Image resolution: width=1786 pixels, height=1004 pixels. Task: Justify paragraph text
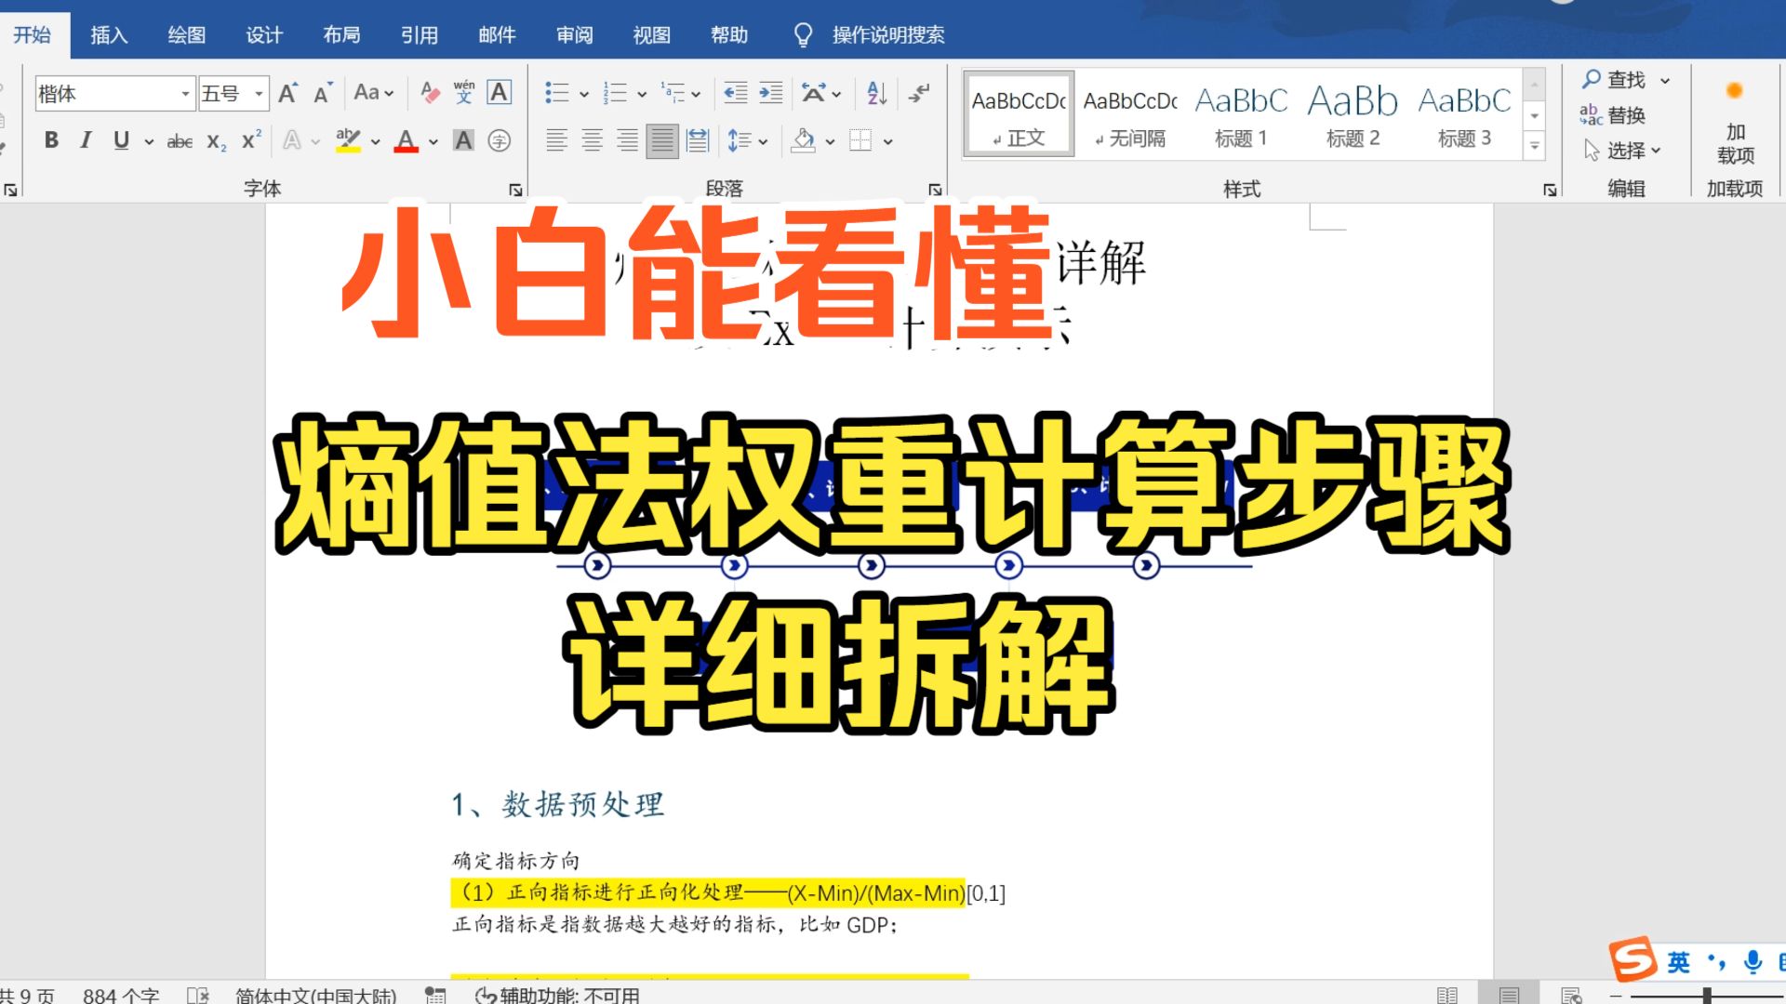pos(662,140)
